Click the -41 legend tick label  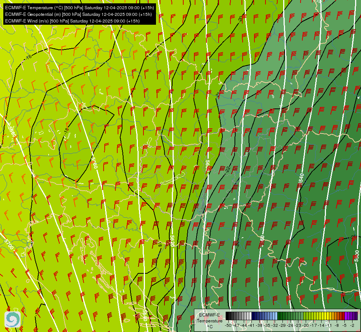pos(251,325)
